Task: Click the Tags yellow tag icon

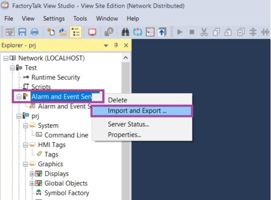Action: [x=39, y=154]
